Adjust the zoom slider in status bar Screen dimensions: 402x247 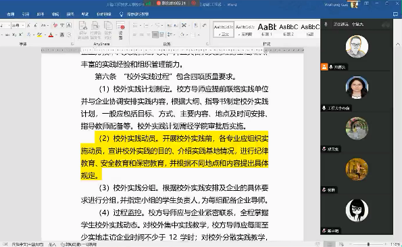pos(368,244)
